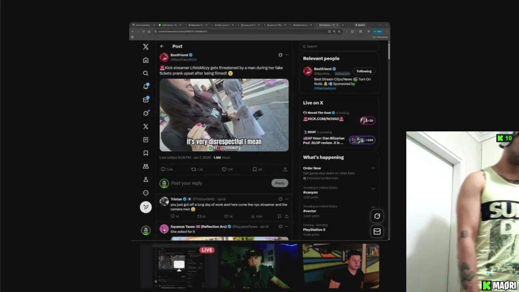This screenshot has width=519, height=292.
Task: Open All Bookmarks folder
Action: pos(380,37)
